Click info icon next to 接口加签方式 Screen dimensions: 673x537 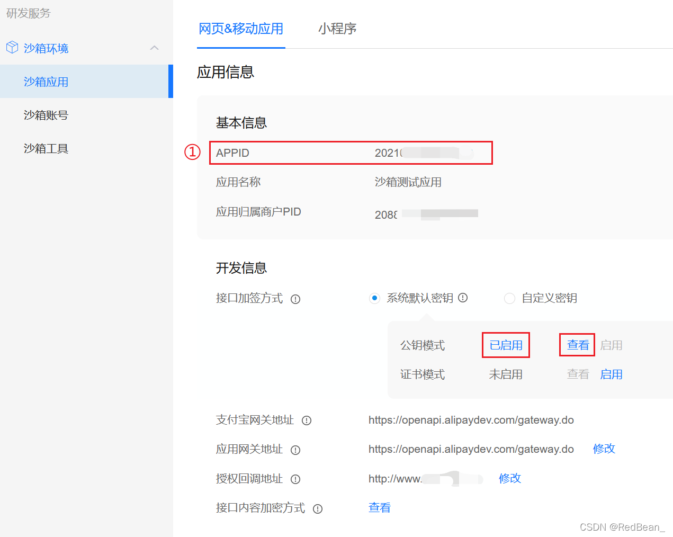pos(295,299)
